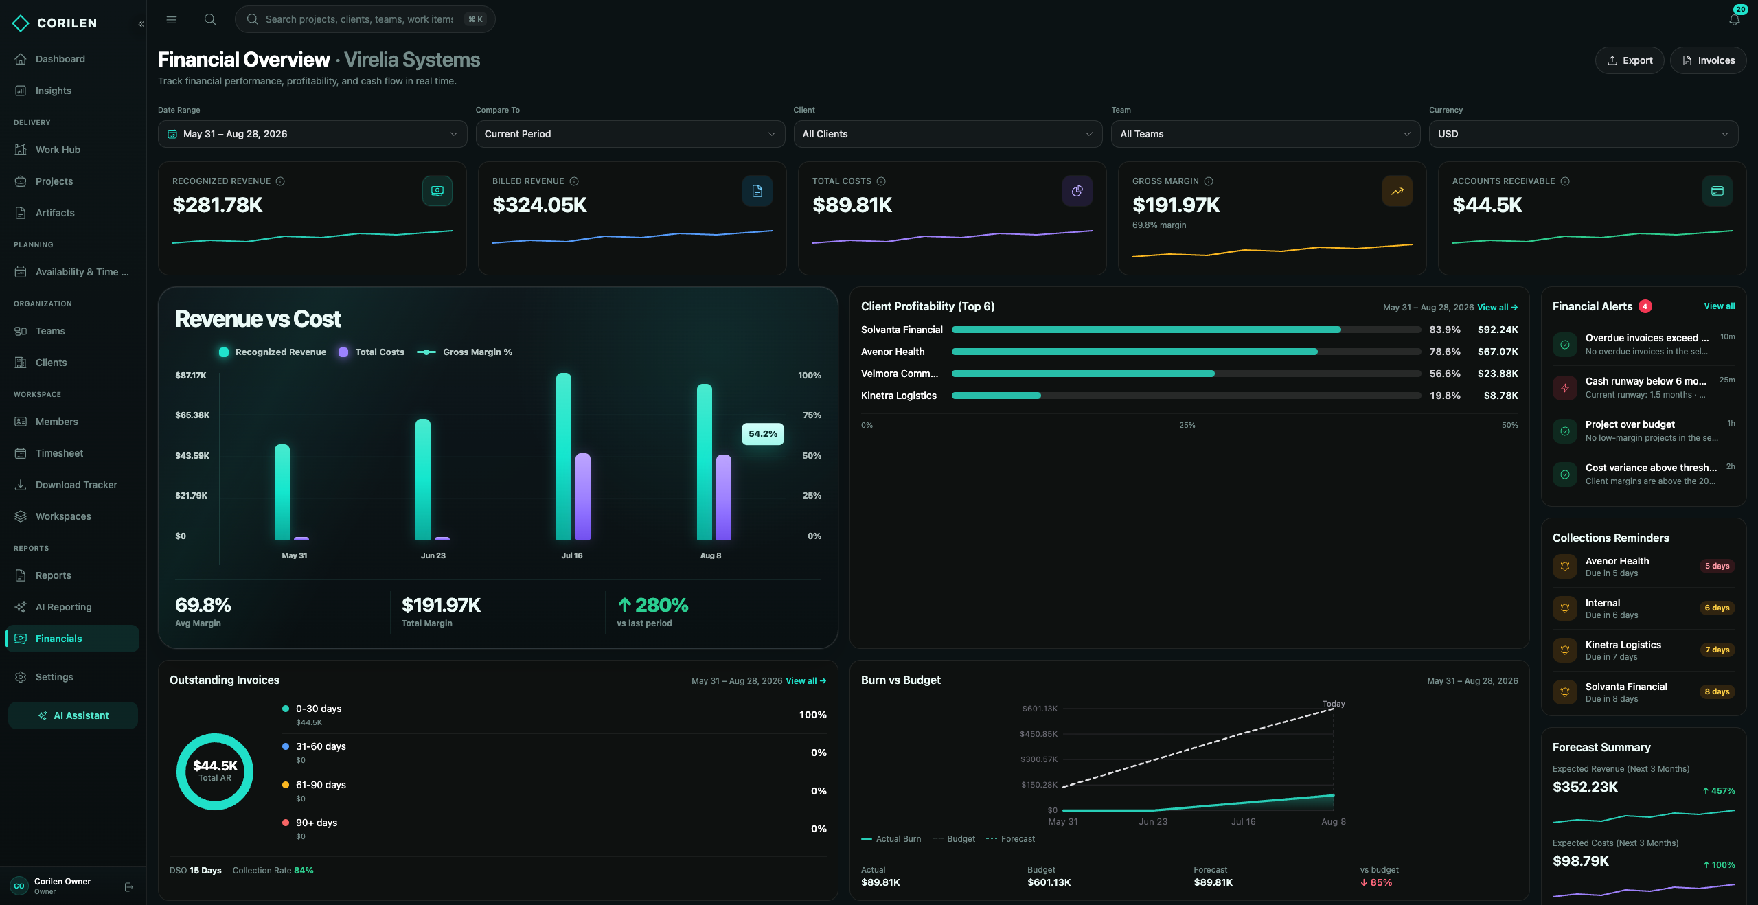Click the Corilen diamond logo
The width and height of the screenshot is (1758, 905).
tap(21, 23)
